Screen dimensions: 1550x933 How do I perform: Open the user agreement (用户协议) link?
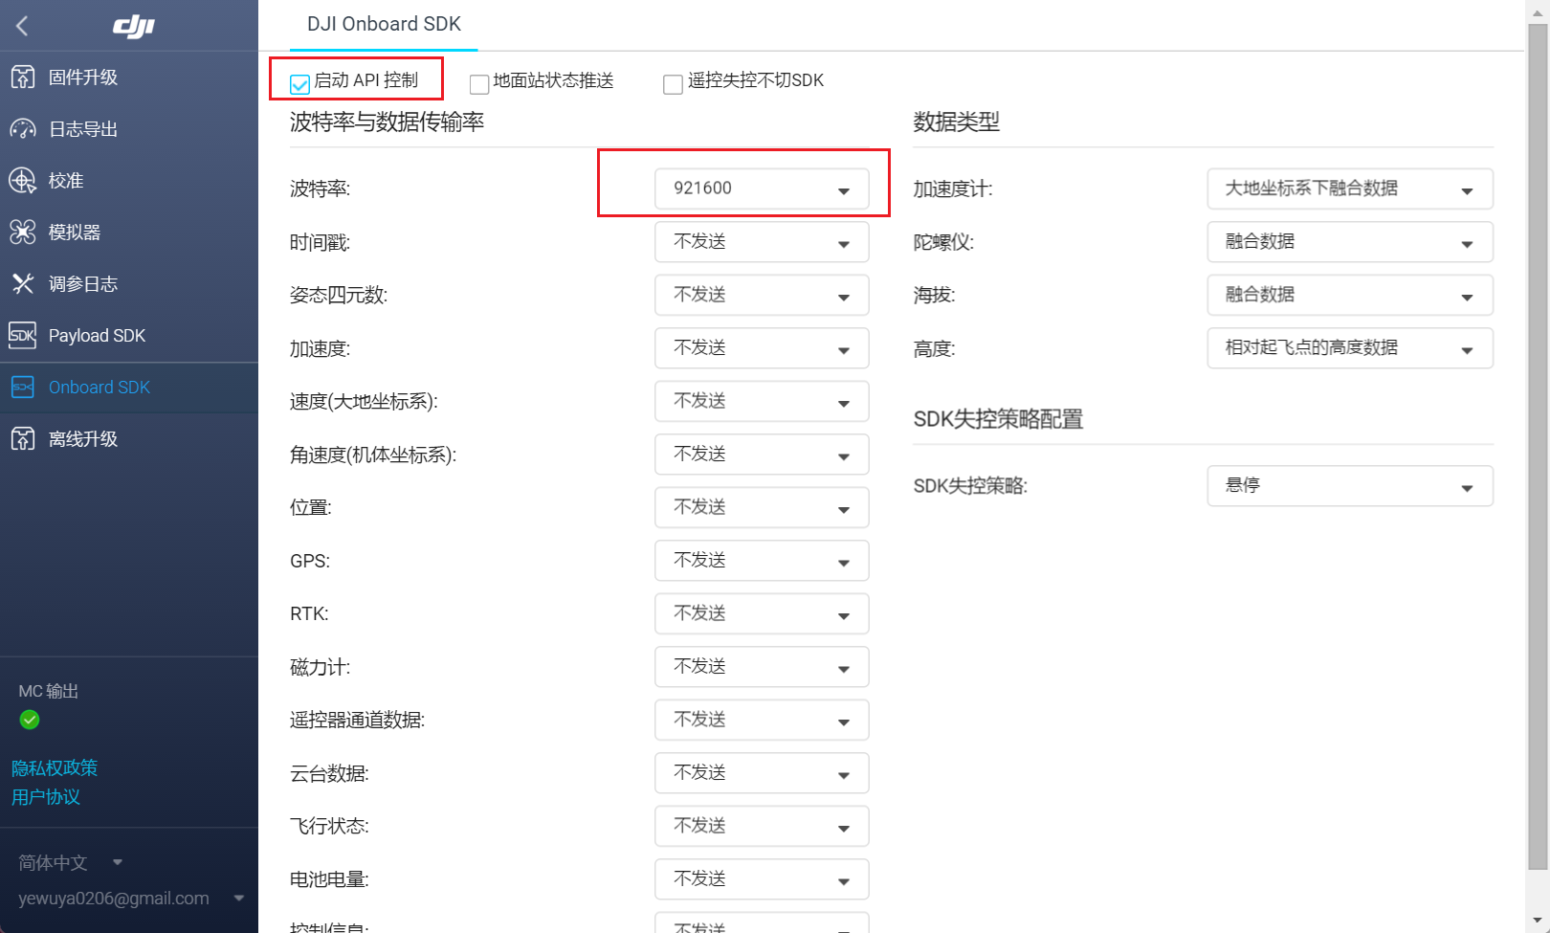[x=46, y=797]
